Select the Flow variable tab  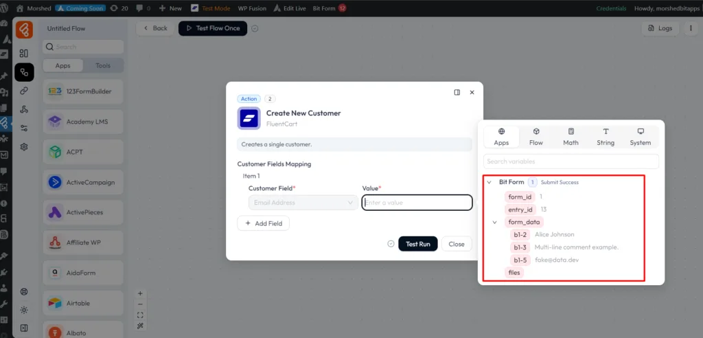(x=535, y=137)
